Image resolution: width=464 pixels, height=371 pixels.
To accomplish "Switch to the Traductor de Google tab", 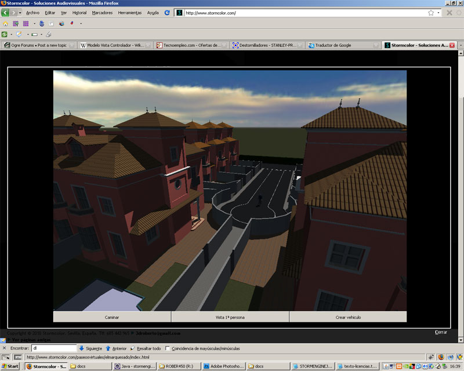I will pyautogui.click(x=343, y=45).
